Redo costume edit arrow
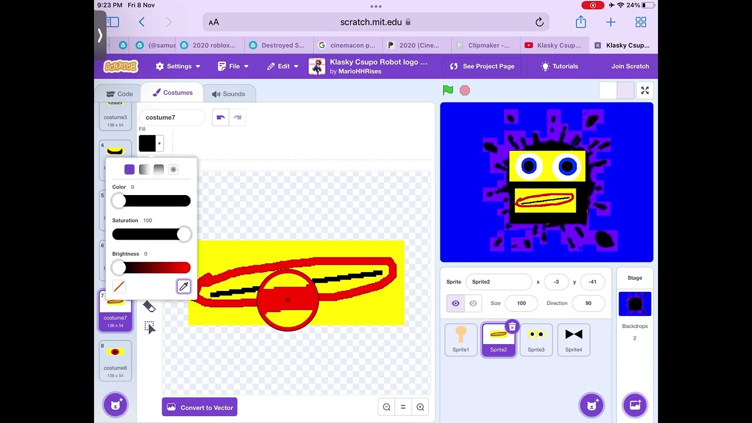752x423 pixels. 237,117
